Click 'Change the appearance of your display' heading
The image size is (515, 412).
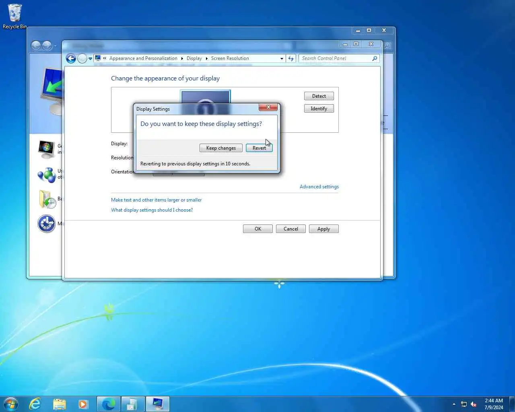point(165,78)
